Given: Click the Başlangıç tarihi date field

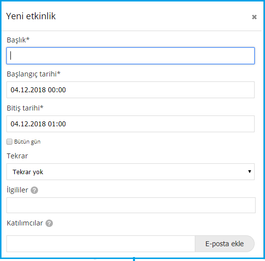Looking at the screenshot, I should click(x=131, y=90).
